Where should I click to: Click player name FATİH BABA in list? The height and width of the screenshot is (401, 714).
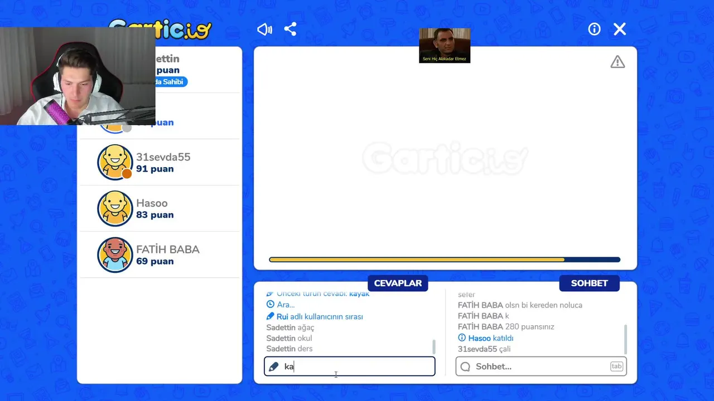168,250
